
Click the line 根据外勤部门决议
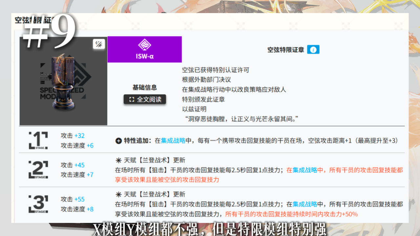pyautogui.click(x=206, y=80)
